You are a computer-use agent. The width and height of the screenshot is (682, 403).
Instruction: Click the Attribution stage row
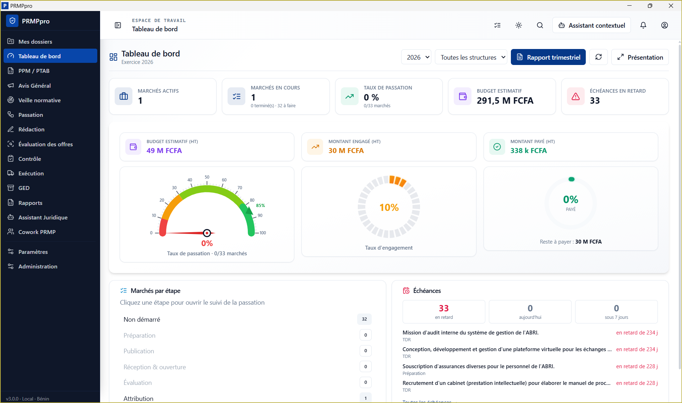[247, 398]
